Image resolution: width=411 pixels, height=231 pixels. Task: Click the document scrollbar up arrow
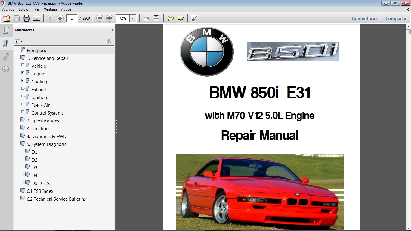pyautogui.click(x=408, y=26)
